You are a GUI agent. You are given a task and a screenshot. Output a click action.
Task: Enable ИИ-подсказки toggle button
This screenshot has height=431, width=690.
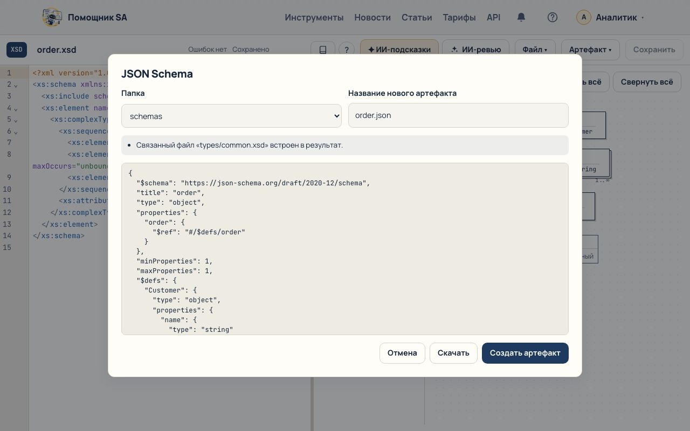[x=399, y=50]
